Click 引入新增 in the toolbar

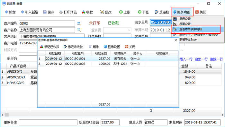(30, 12)
